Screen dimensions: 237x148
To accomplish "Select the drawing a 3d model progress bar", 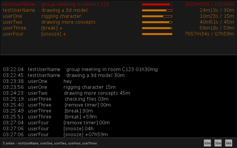I will [x=157, y=10].
